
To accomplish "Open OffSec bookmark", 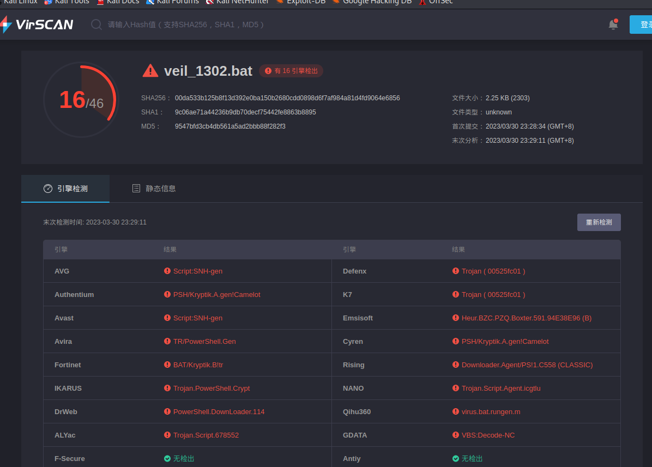I will pyautogui.click(x=436, y=2).
